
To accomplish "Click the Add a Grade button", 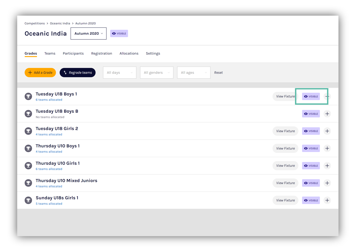I will click(x=40, y=73).
